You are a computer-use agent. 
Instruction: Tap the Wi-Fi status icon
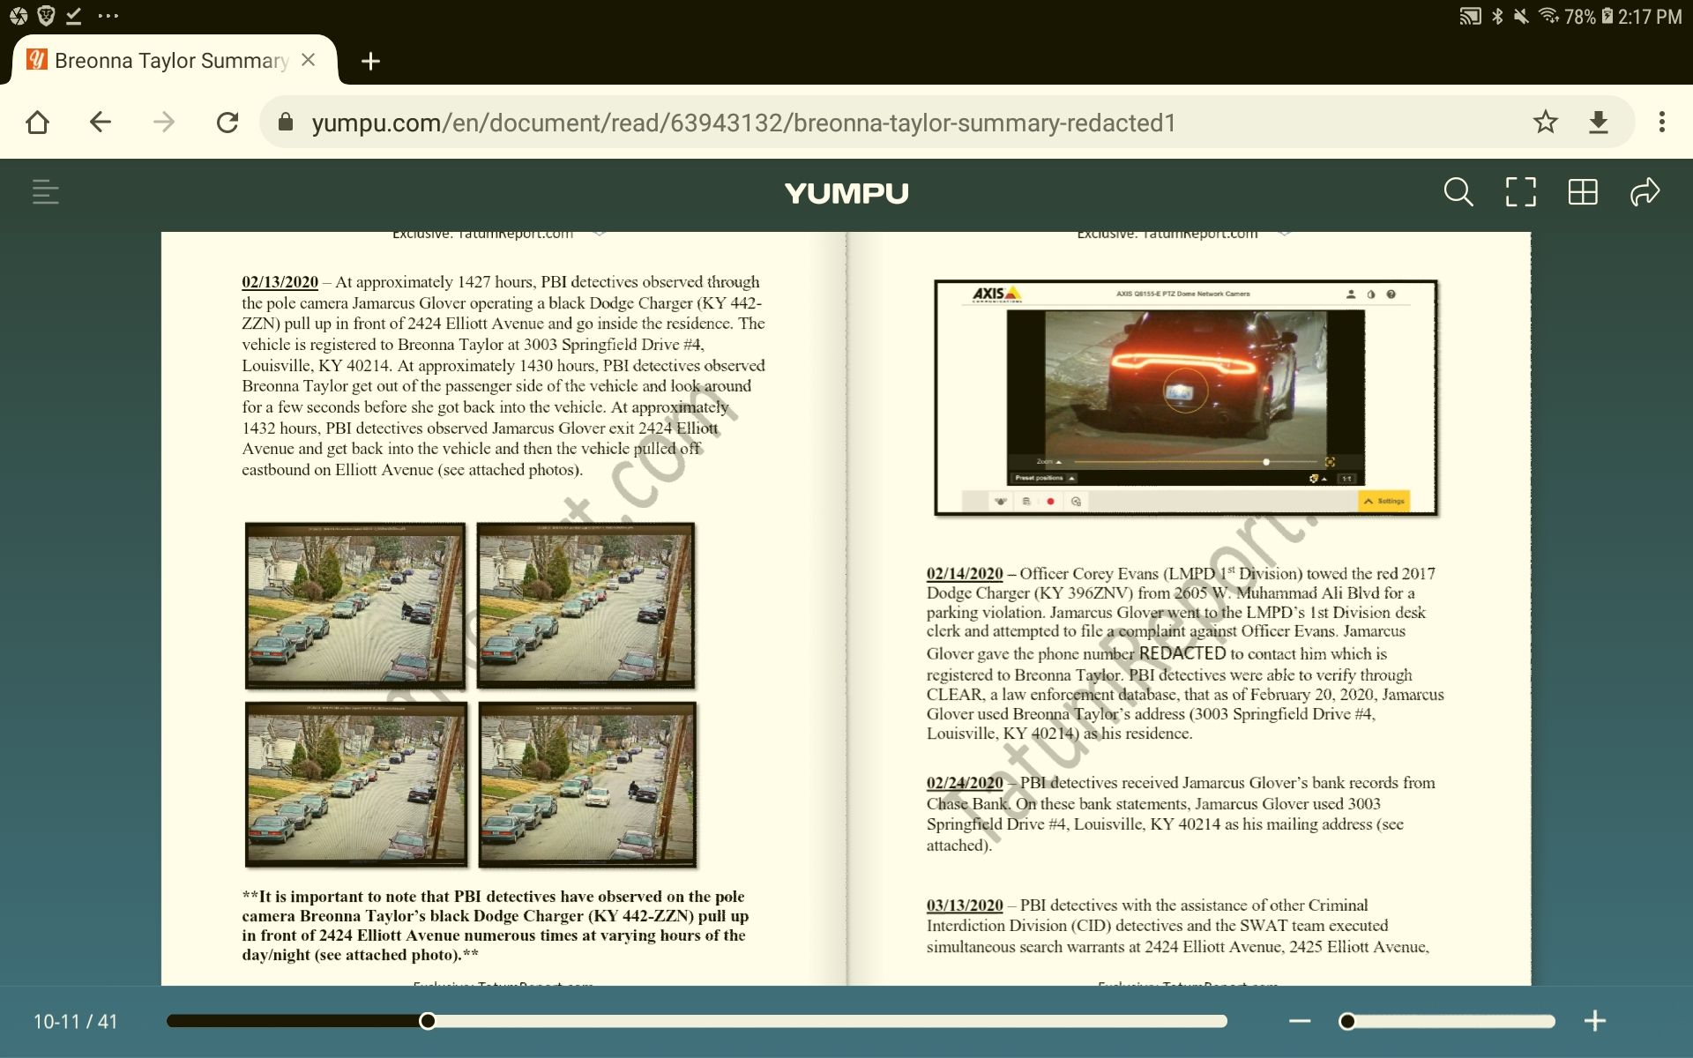pyautogui.click(x=1548, y=16)
